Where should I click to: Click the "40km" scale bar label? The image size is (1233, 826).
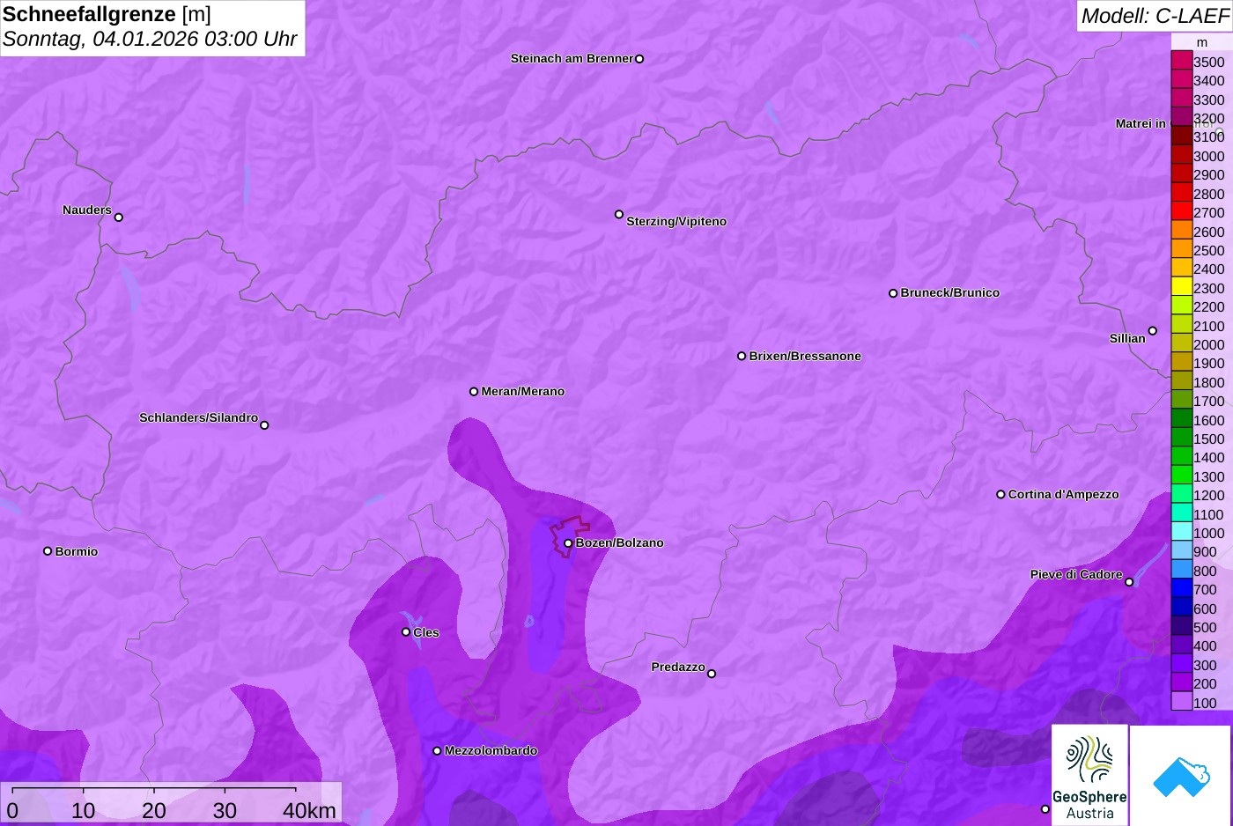tap(309, 810)
